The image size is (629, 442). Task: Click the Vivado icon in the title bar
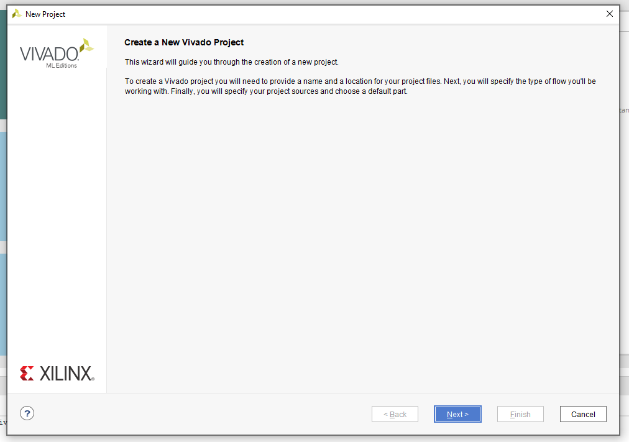pos(17,14)
